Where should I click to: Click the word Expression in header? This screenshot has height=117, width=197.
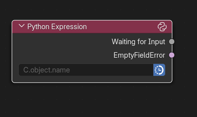tap(69, 27)
